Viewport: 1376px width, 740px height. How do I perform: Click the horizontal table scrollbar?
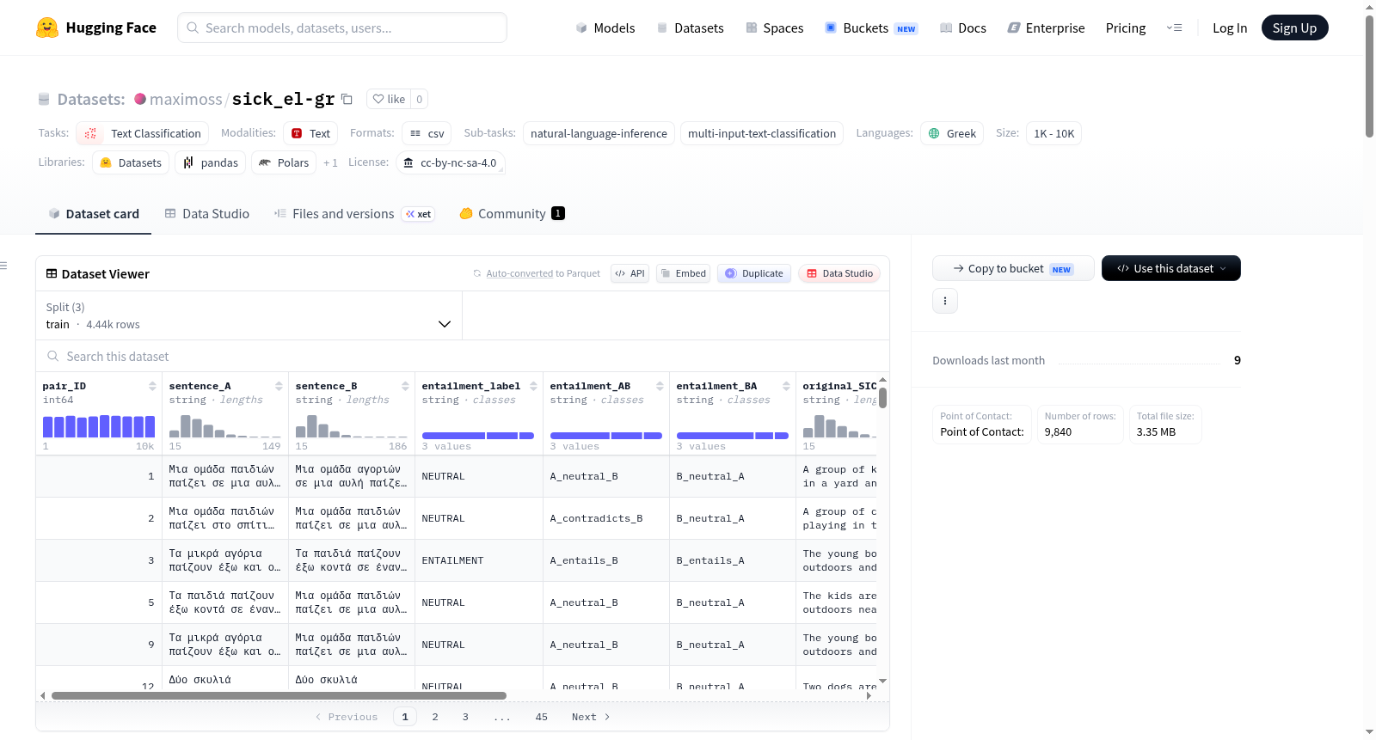pyautogui.click(x=279, y=695)
